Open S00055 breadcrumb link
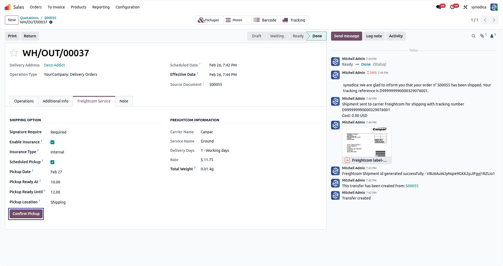Screen dimensions: 503x266 [50, 18]
